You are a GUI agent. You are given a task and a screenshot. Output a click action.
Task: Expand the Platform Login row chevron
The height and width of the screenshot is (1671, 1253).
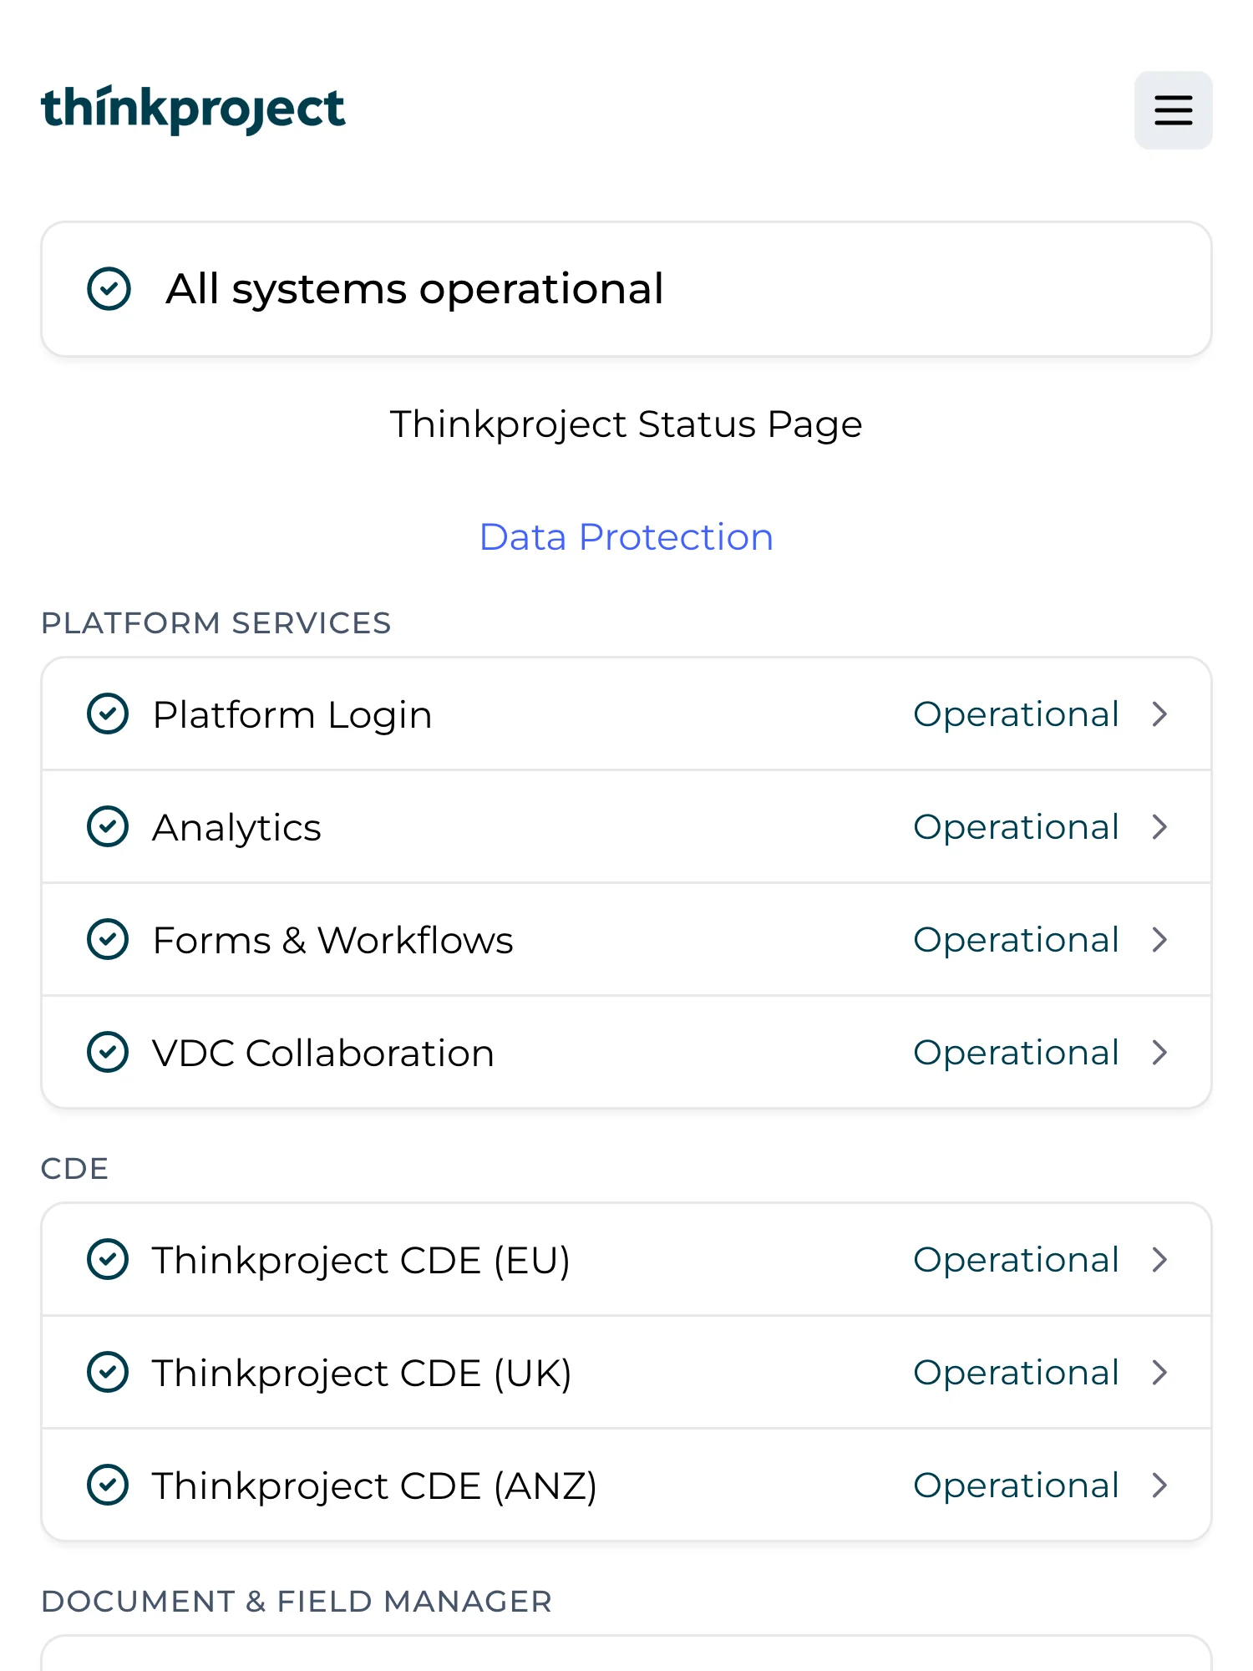(x=1159, y=714)
